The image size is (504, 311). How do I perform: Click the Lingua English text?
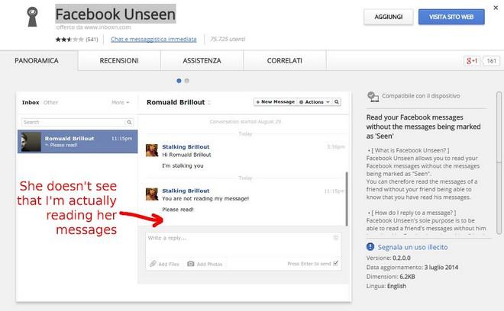click(386, 286)
